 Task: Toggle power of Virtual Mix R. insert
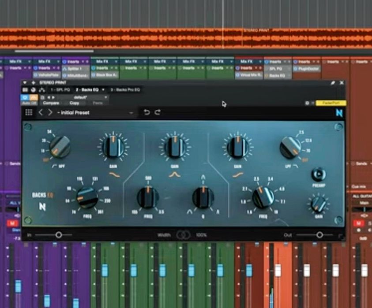click(x=238, y=75)
